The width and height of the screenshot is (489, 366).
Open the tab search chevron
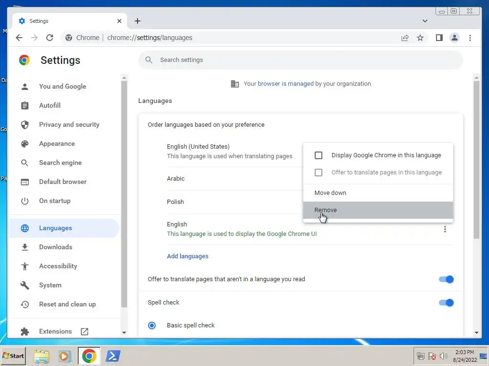point(425,21)
